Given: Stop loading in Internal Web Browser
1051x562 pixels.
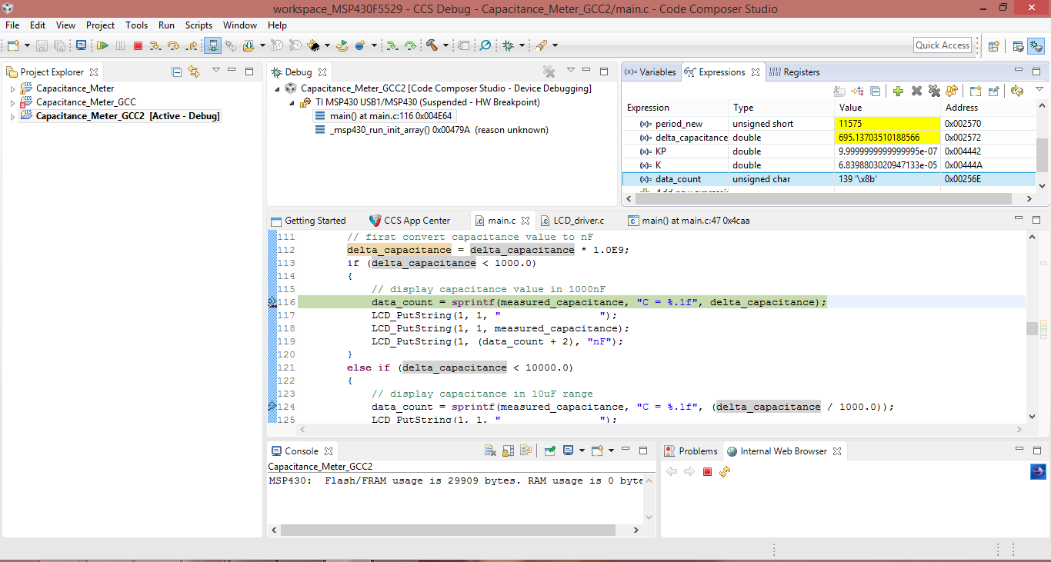Looking at the screenshot, I should [707, 471].
